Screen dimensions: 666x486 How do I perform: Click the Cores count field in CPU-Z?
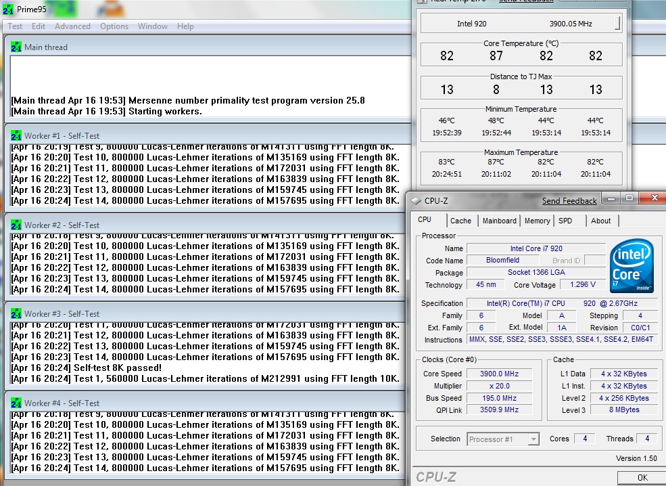(585, 439)
